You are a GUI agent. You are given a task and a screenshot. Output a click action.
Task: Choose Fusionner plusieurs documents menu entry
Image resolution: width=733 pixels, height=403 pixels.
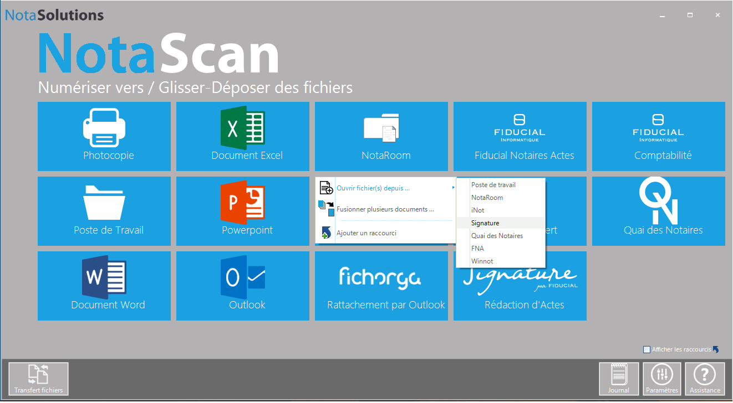386,209
